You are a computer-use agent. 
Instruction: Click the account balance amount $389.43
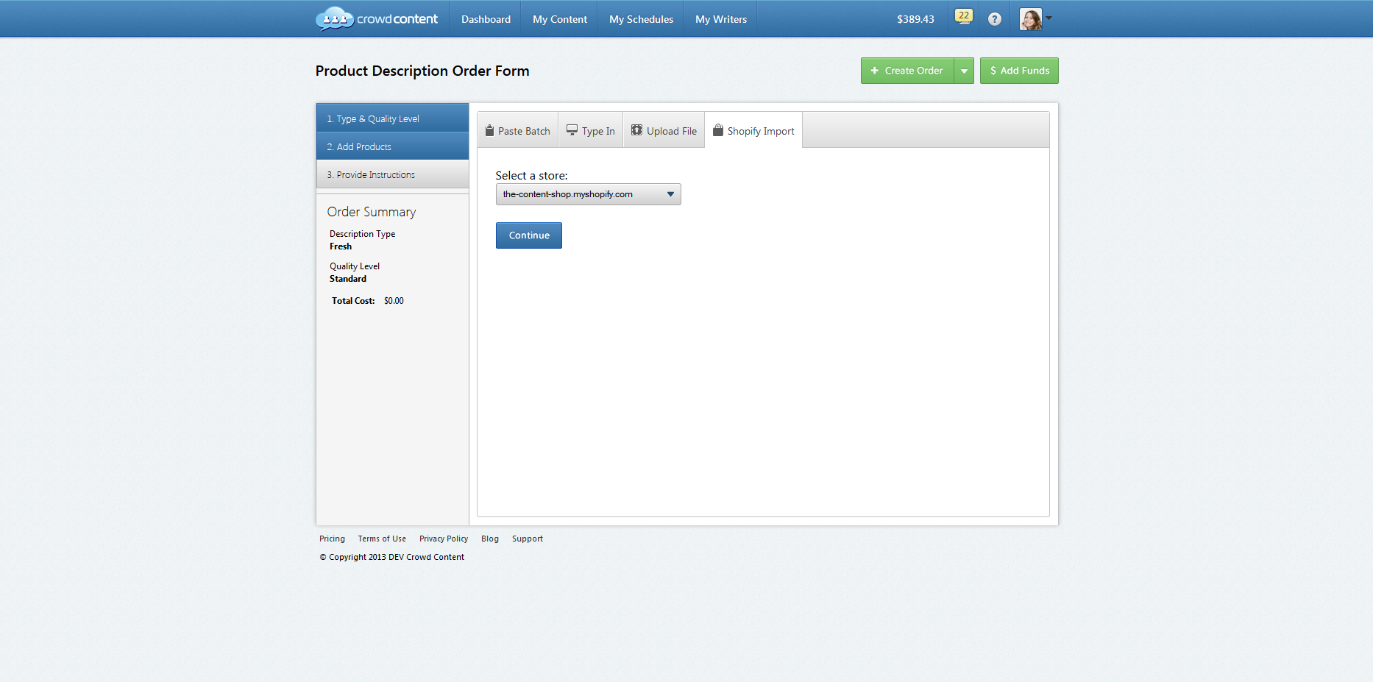(x=915, y=18)
